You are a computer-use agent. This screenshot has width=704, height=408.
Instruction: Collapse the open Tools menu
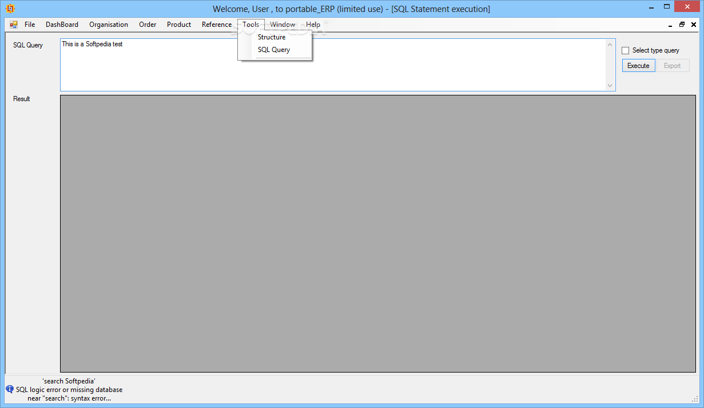tap(250, 25)
